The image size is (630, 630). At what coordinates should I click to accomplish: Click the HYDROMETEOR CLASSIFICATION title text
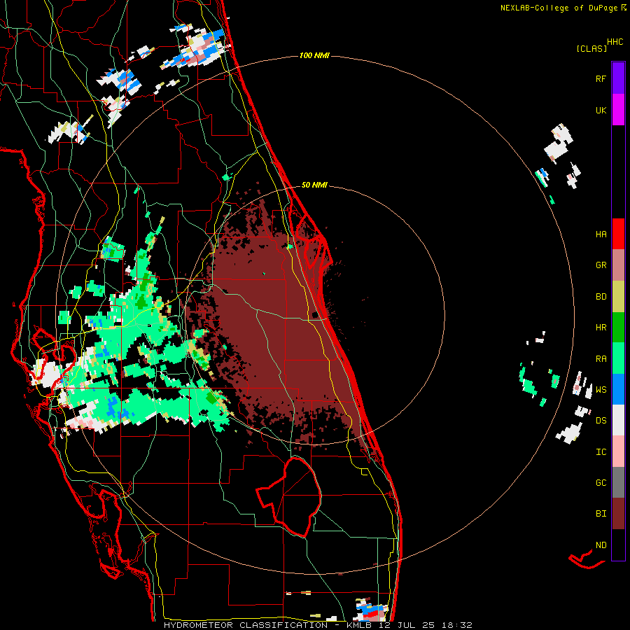pyautogui.click(x=246, y=625)
